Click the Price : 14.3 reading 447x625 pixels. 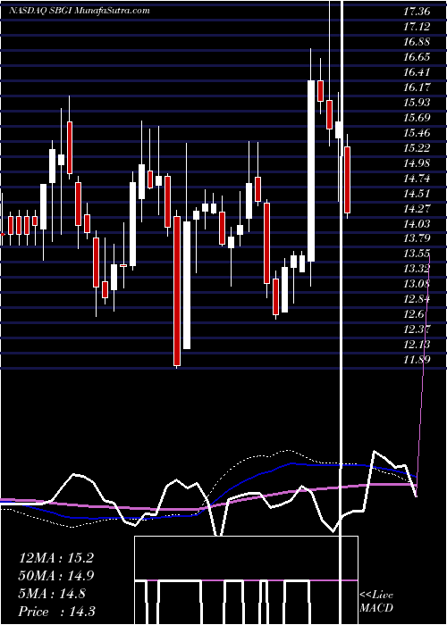tap(56, 612)
